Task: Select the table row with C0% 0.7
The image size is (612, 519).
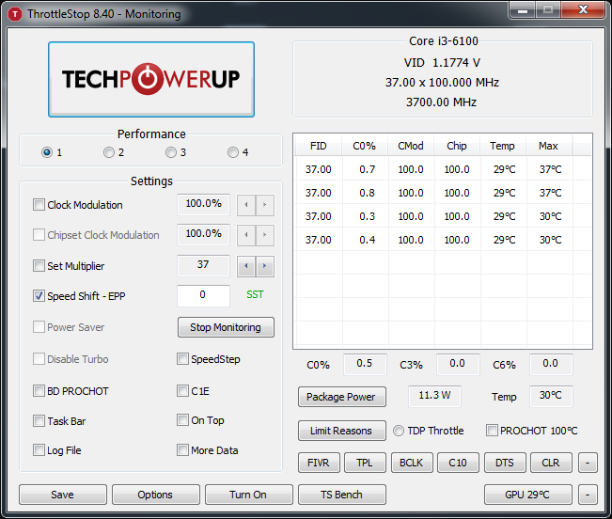Action: tap(444, 169)
